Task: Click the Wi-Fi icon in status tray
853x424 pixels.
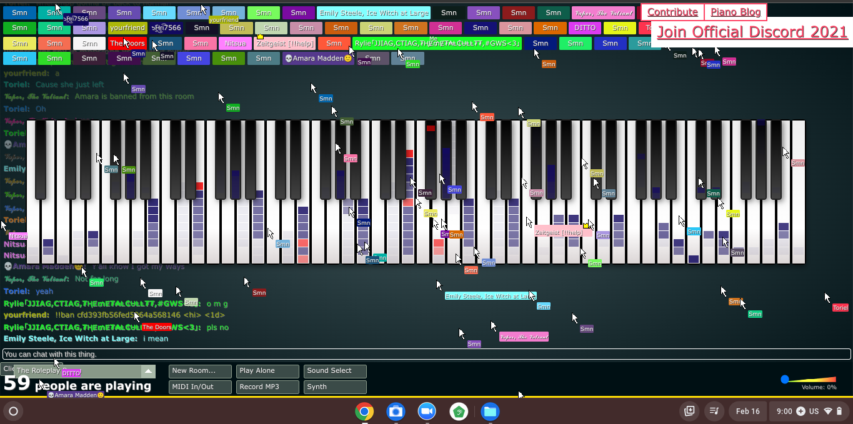Action: tap(829, 412)
